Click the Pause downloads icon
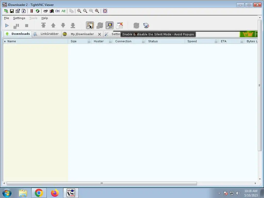The height and width of the screenshot is (198, 264). coord(16,26)
